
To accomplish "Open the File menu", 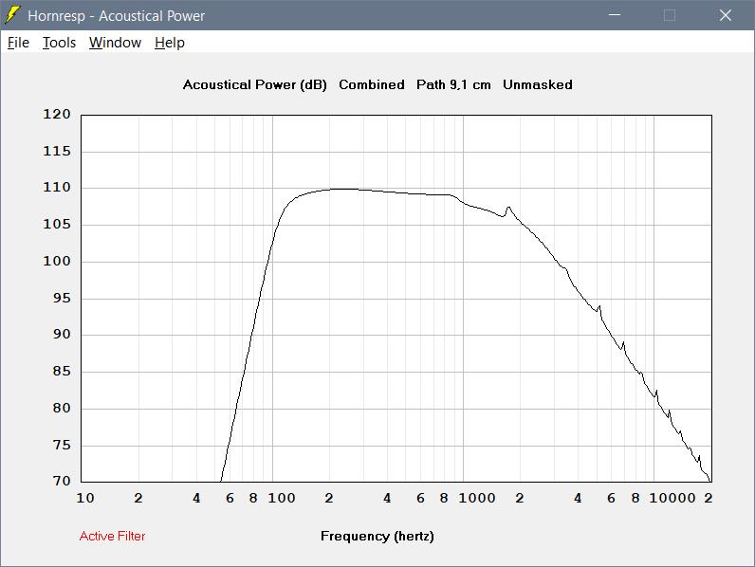I will pos(18,43).
